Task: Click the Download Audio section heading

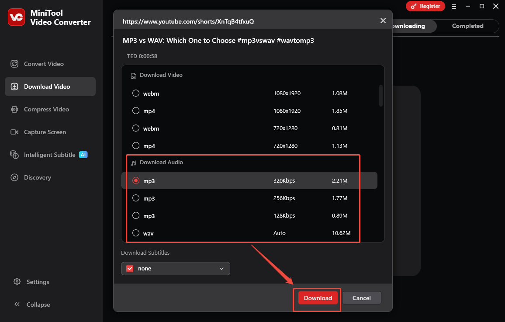Action: click(x=161, y=162)
